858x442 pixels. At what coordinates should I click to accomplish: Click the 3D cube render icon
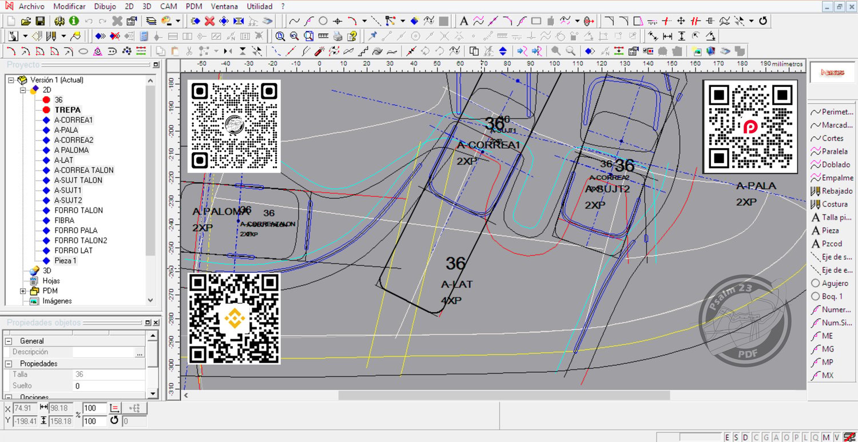pos(711,51)
